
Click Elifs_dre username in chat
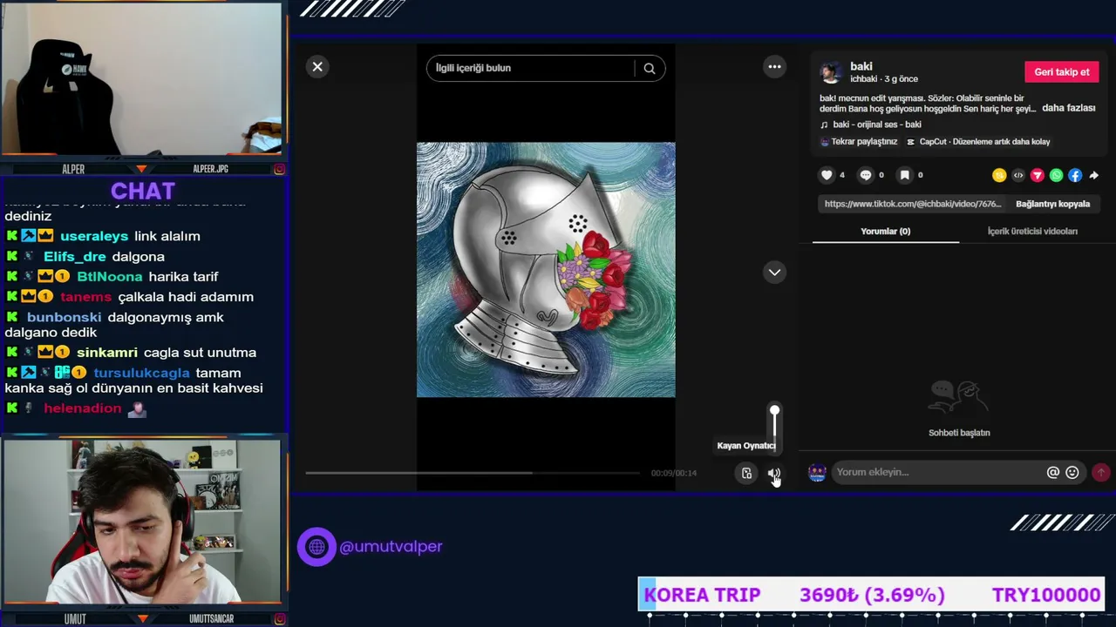pos(75,256)
